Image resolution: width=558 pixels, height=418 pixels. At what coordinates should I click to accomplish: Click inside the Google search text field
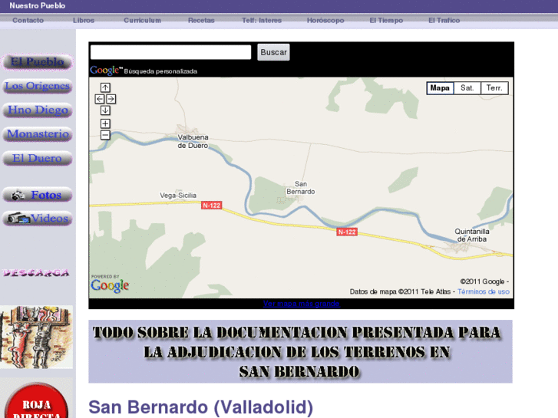click(170, 52)
